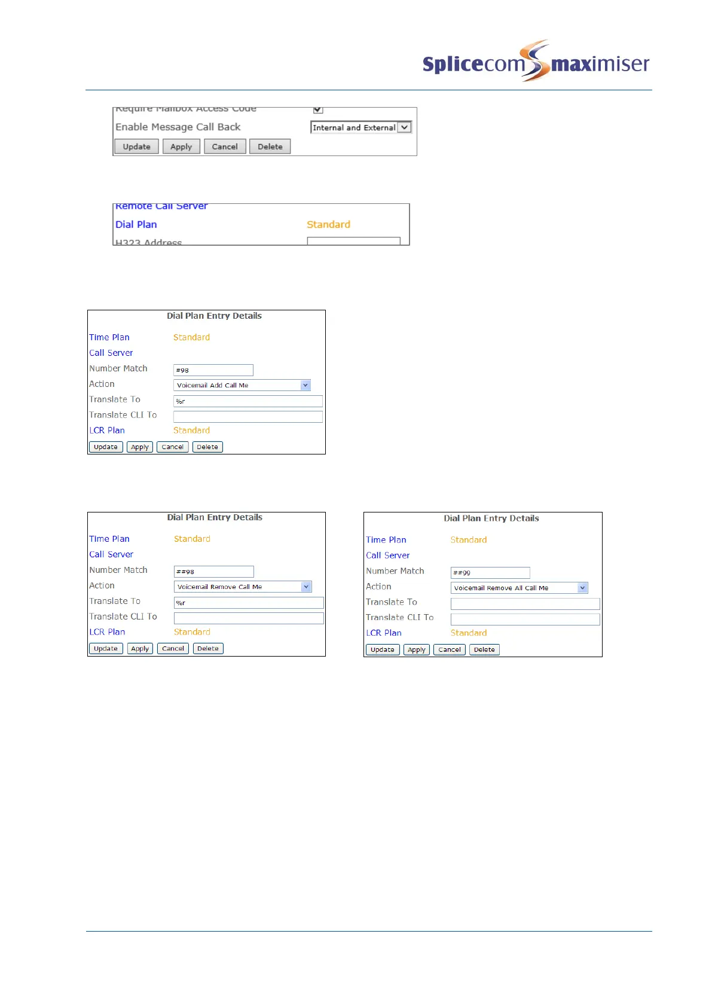Click Delete below Enable Message Call Back
Viewport: 712px width, 1007px height.
click(270, 147)
